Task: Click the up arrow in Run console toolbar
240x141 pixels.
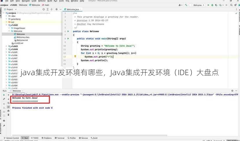Action: pos(8,95)
